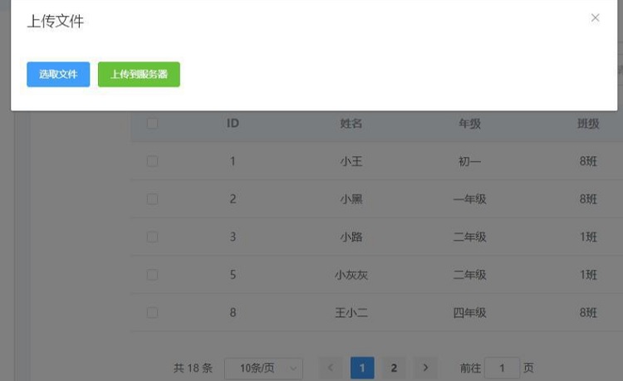
Task: Click the name cell 小王
Action: point(351,161)
